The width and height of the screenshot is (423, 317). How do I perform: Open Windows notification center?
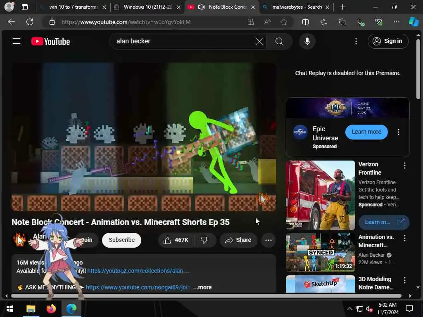pyautogui.click(x=409, y=309)
